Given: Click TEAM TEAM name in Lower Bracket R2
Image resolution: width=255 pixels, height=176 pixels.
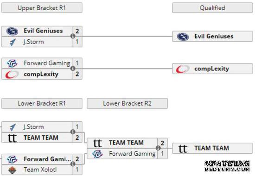Looking at the screenshot, I should pos(127,143).
